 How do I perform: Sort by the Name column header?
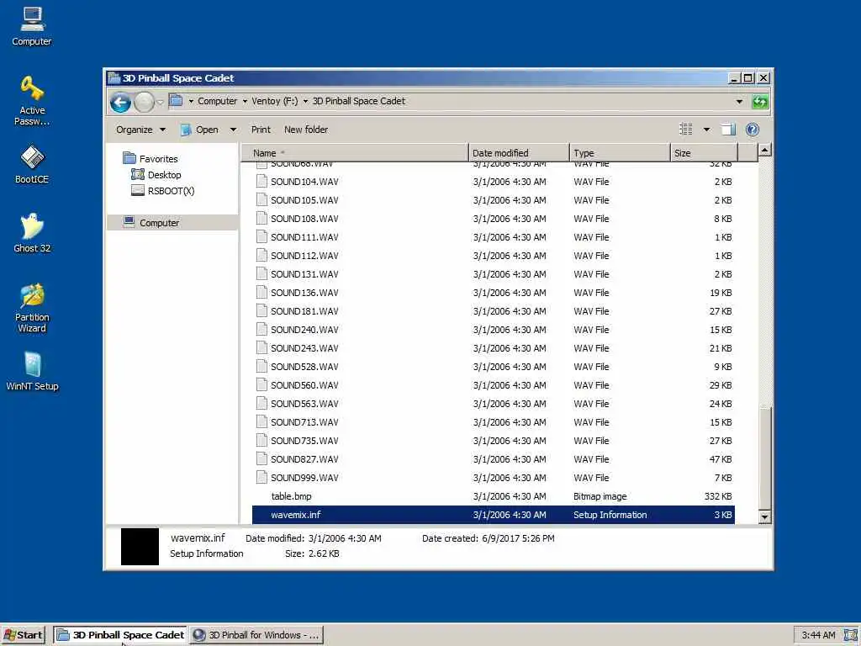(355, 153)
